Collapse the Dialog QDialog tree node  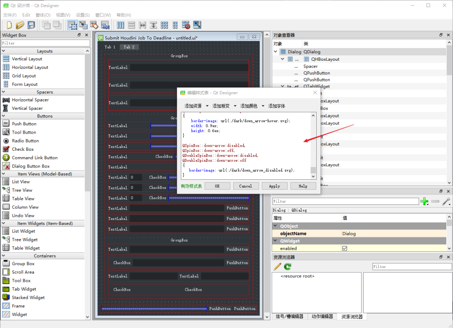[276, 52]
